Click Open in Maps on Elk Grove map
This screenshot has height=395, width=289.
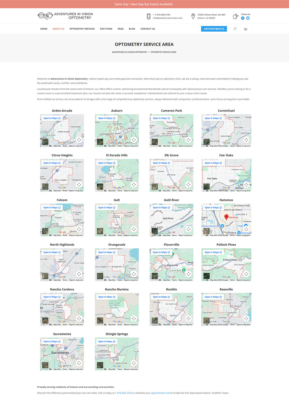(161, 163)
